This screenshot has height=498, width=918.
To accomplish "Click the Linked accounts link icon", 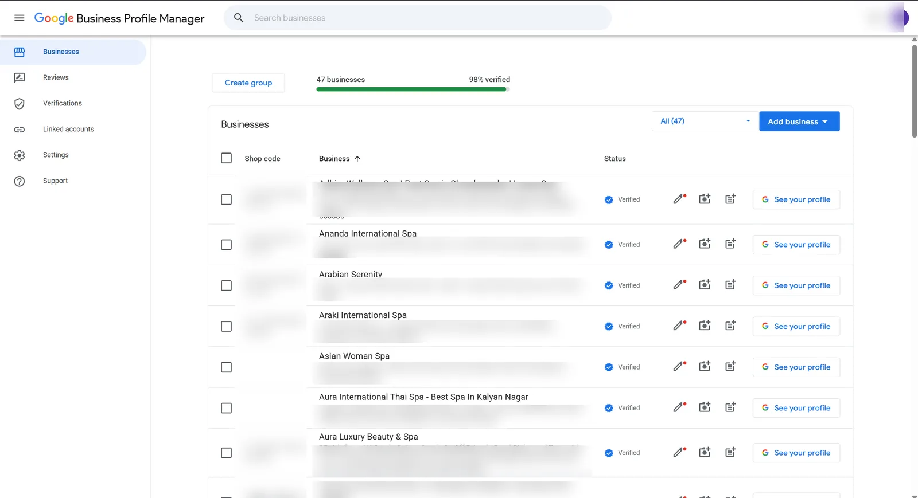I will (x=19, y=130).
